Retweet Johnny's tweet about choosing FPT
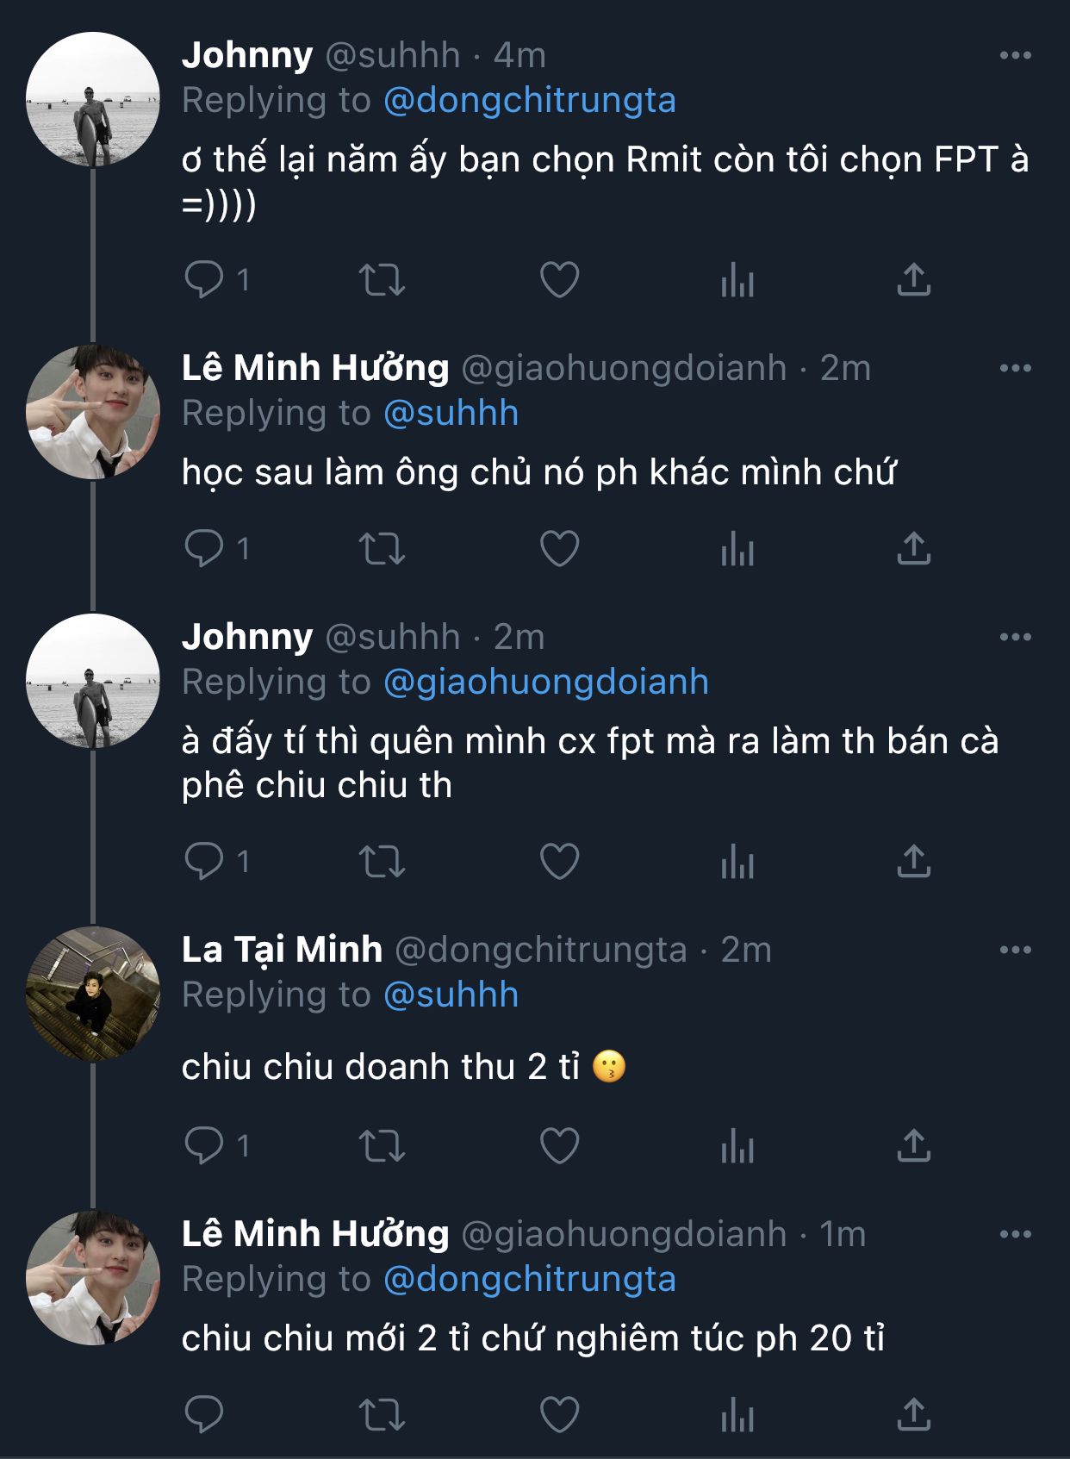Viewport: 1070px width, 1459px height. click(x=382, y=279)
